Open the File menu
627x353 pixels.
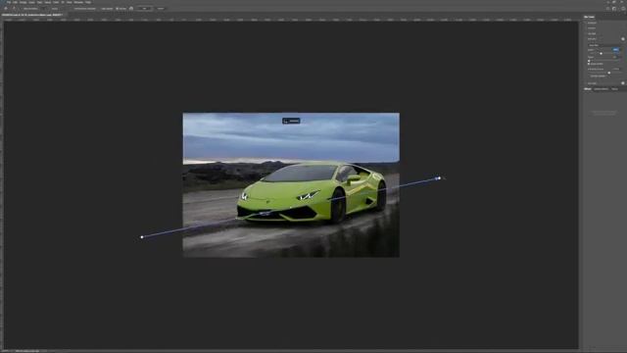pos(9,2)
